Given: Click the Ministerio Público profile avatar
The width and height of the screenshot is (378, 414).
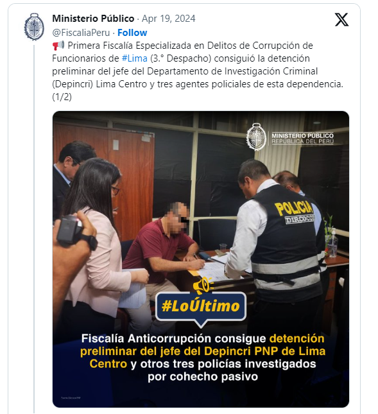Looking at the screenshot, I should click(x=34, y=27).
